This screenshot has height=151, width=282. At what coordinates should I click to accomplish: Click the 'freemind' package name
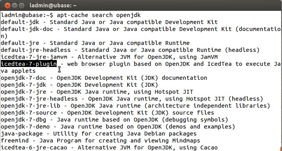[x=14, y=141]
